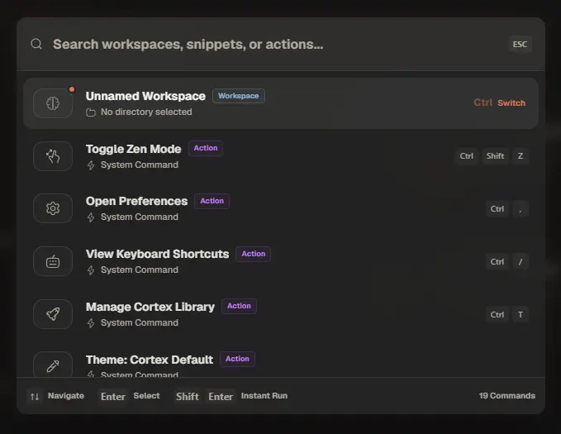Click the Ctrl Switch shortcut label
Image resolution: width=561 pixels, height=434 pixels.
[x=500, y=103]
